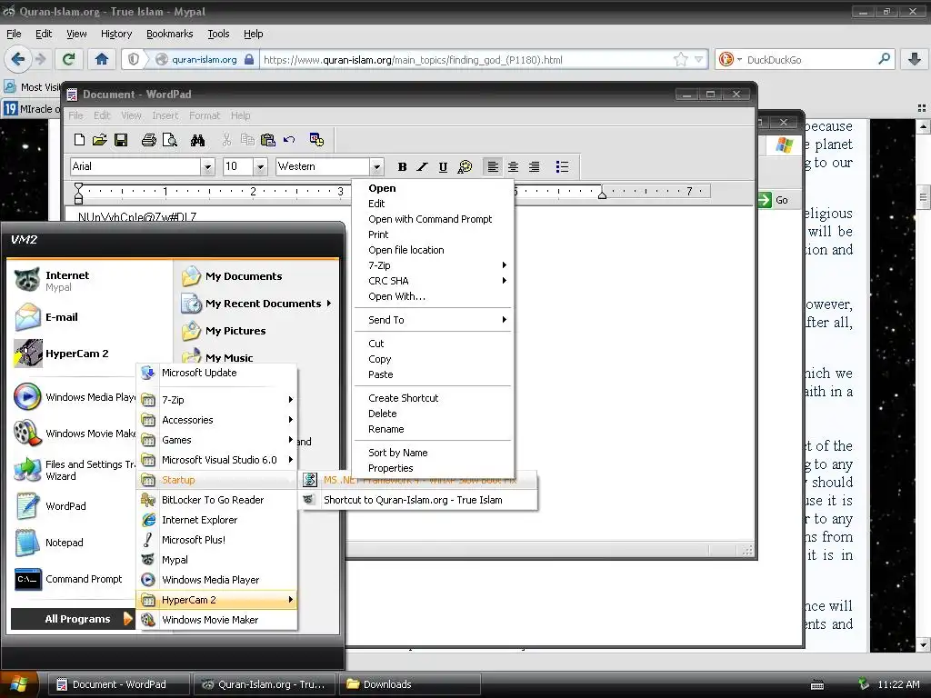Open the Arial font name dropdown

click(207, 167)
